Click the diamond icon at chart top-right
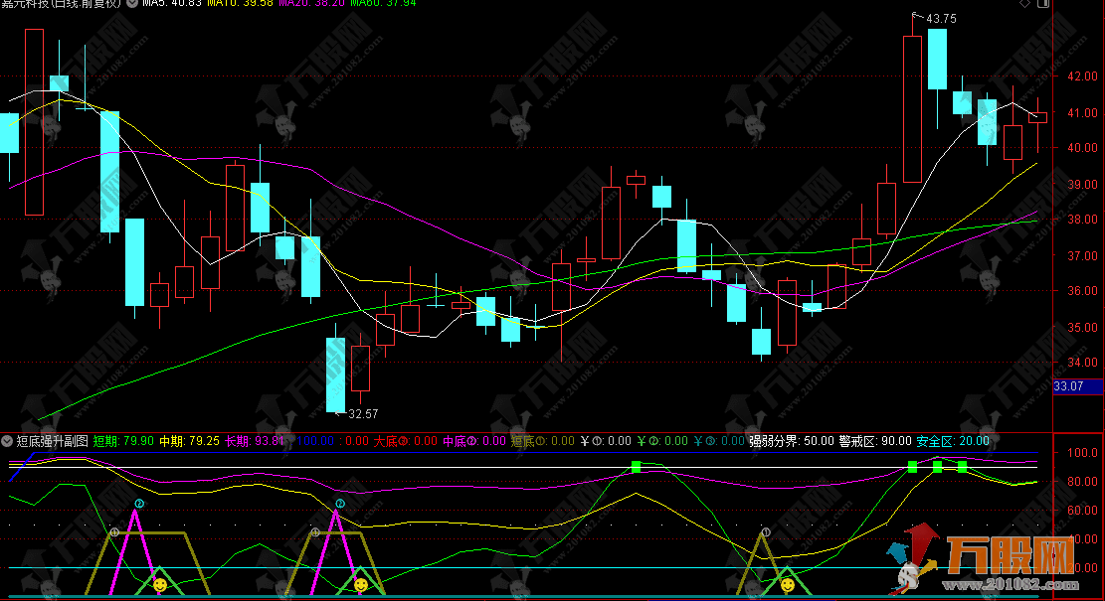Image resolution: width=1105 pixels, height=601 pixels. coord(1026,4)
